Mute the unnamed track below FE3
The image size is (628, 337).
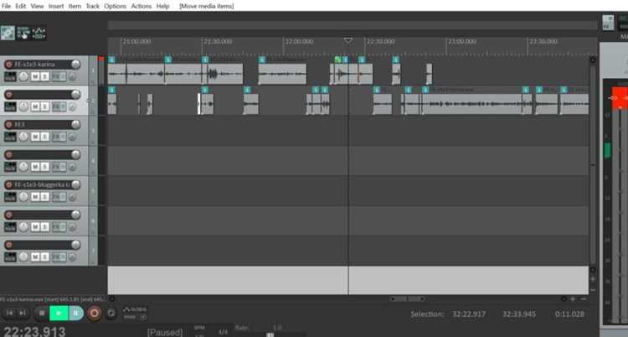coord(35,167)
